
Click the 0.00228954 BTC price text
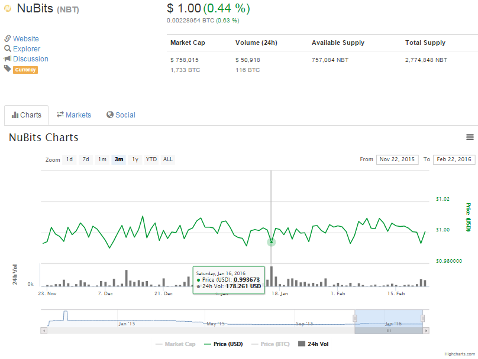[190, 21]
